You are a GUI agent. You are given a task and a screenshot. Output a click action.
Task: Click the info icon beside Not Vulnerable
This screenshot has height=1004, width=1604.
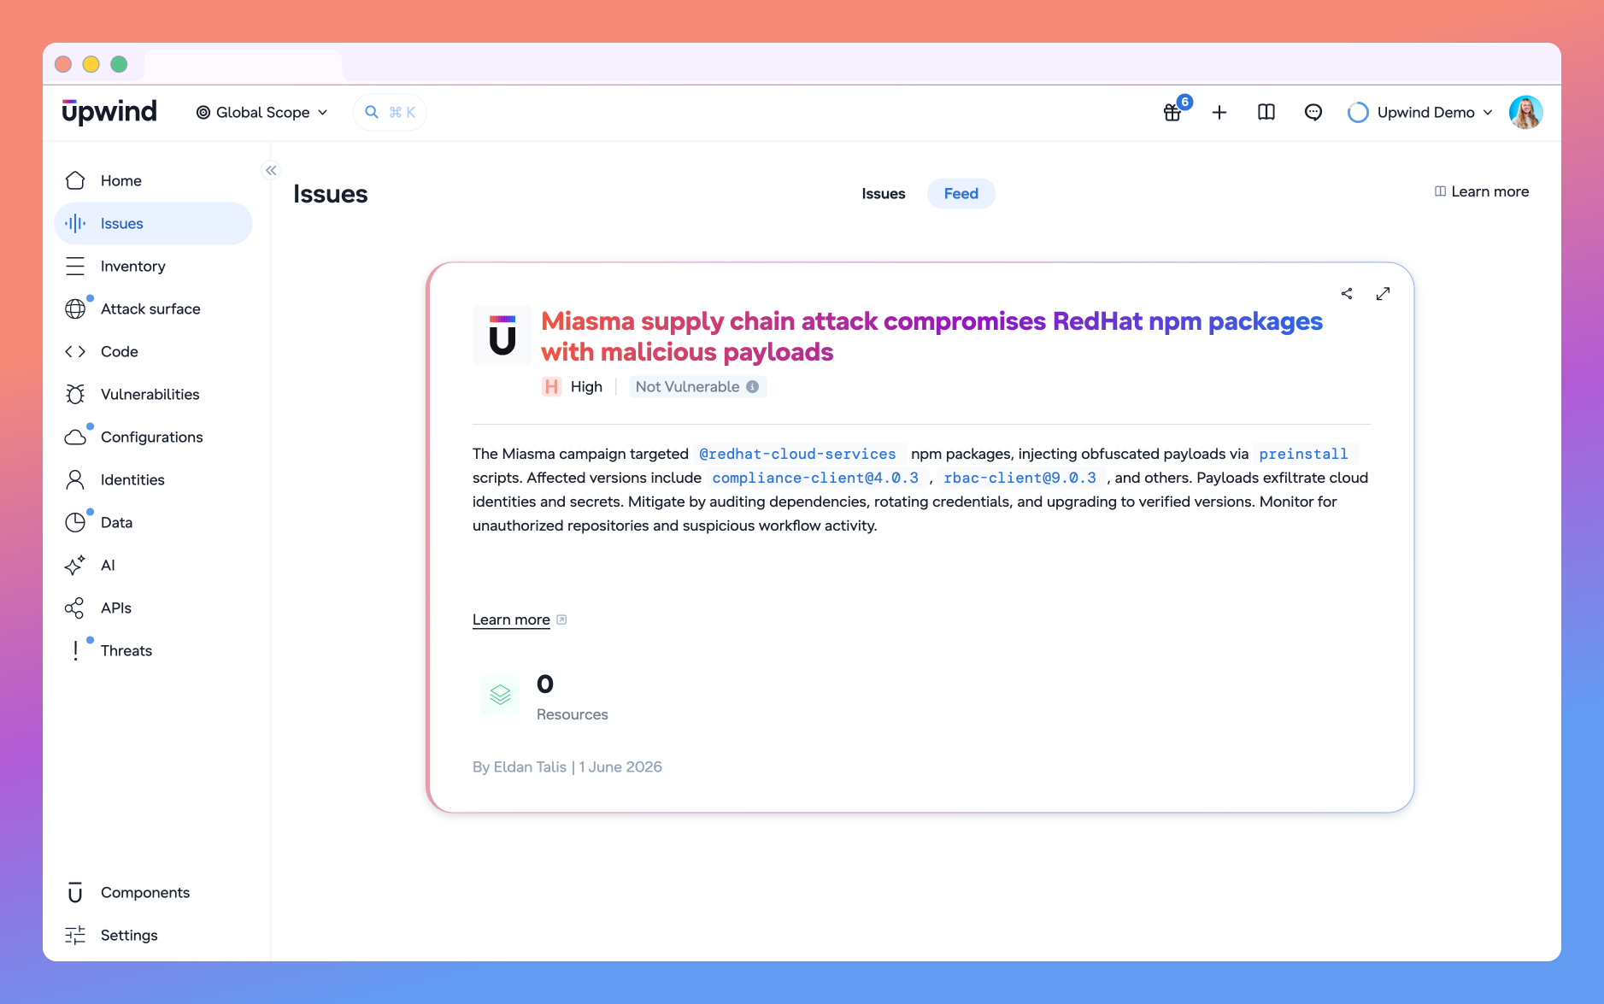click(x=752, y=386)
